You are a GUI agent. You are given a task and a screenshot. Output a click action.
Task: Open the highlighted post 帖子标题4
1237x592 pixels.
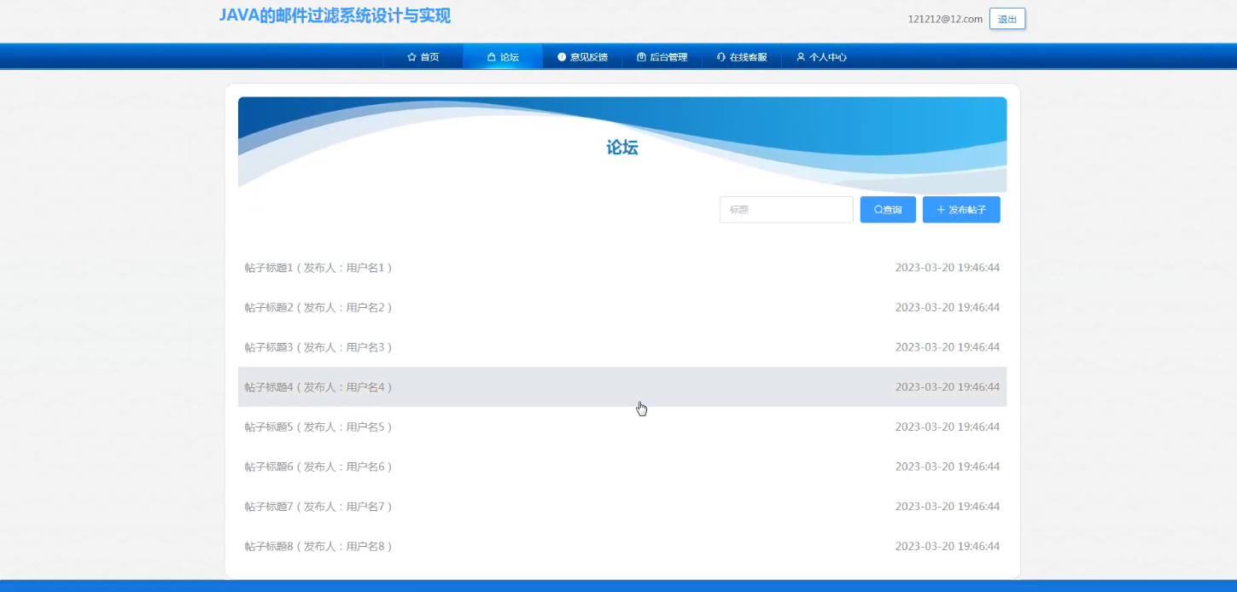point(318,386)
